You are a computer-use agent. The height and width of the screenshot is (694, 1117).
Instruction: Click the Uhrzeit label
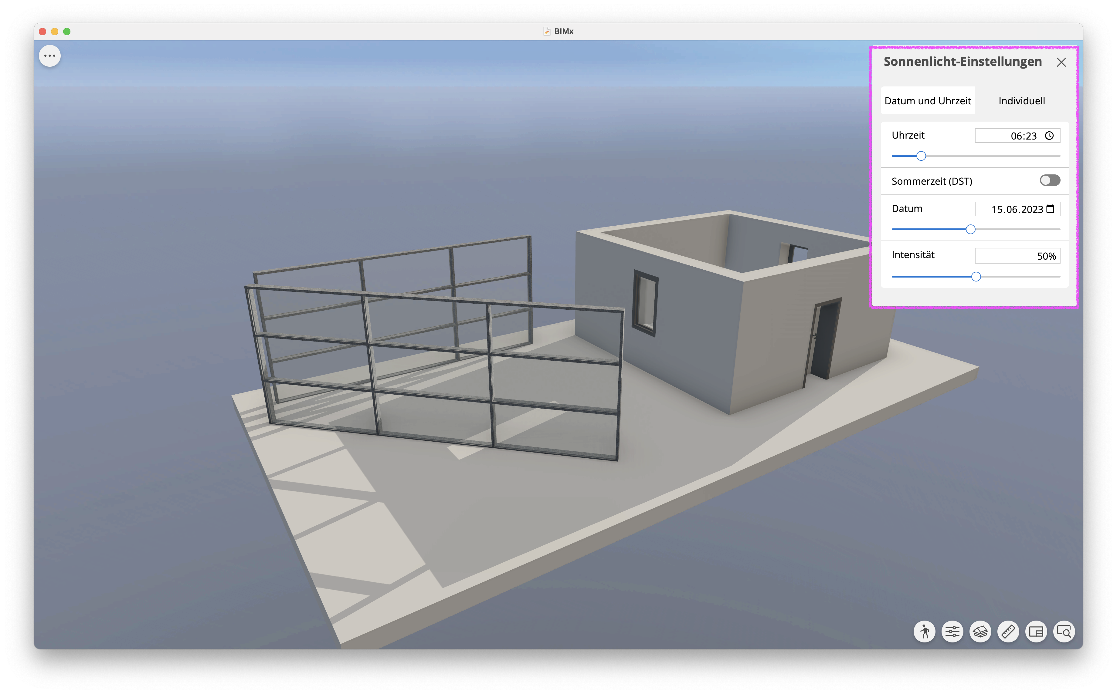click(x=908, y=135)
